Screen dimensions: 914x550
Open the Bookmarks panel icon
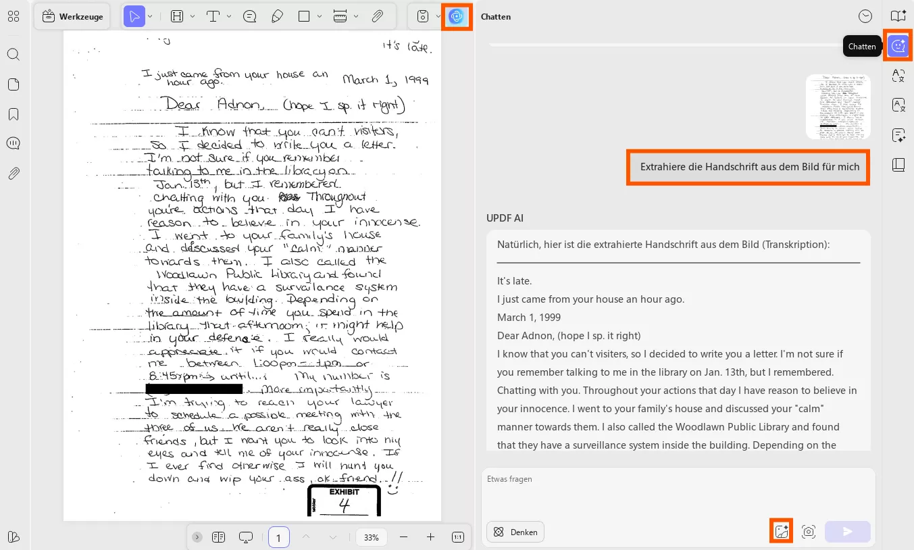tap(14, 114)
